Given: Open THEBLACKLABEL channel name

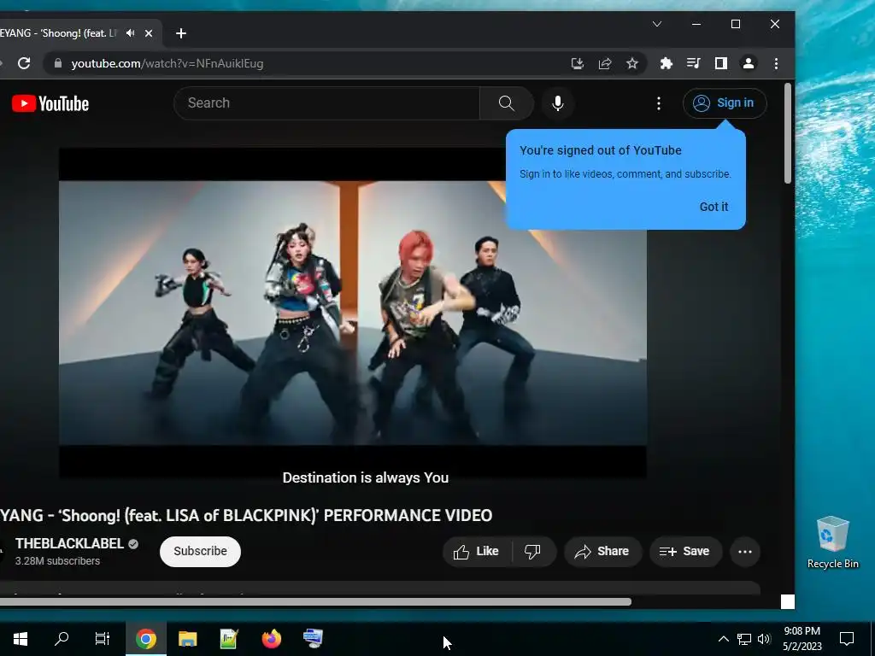Looking at the screenshot, I should click(x=69, y=544).
